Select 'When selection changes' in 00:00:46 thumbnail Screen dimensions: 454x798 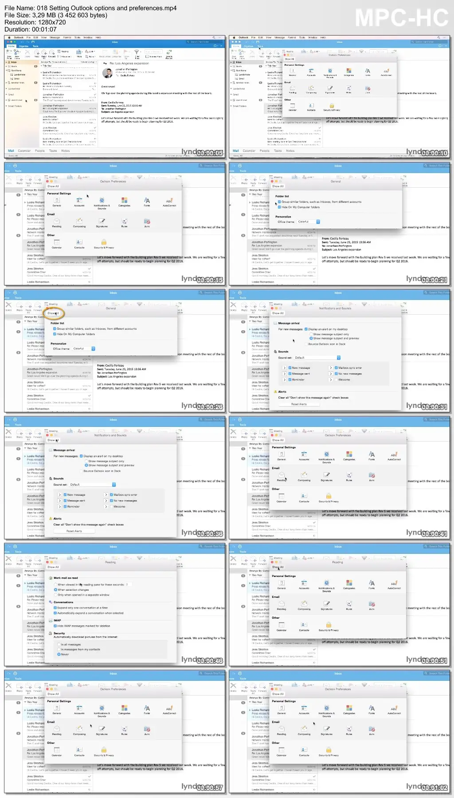[55, 590]
